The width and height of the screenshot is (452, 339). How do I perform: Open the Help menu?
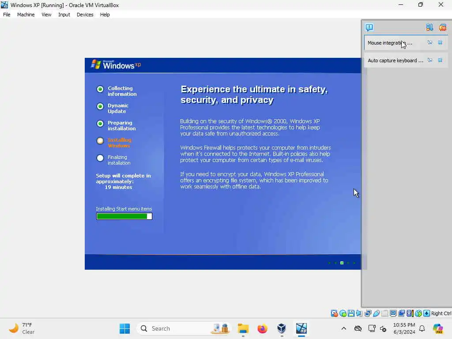point(105,15)
